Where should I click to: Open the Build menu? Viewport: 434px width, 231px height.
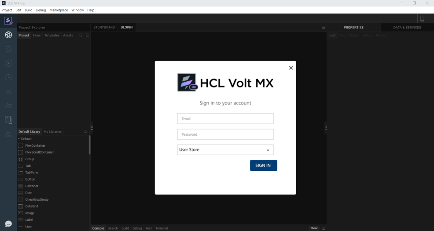pos(29,10)
